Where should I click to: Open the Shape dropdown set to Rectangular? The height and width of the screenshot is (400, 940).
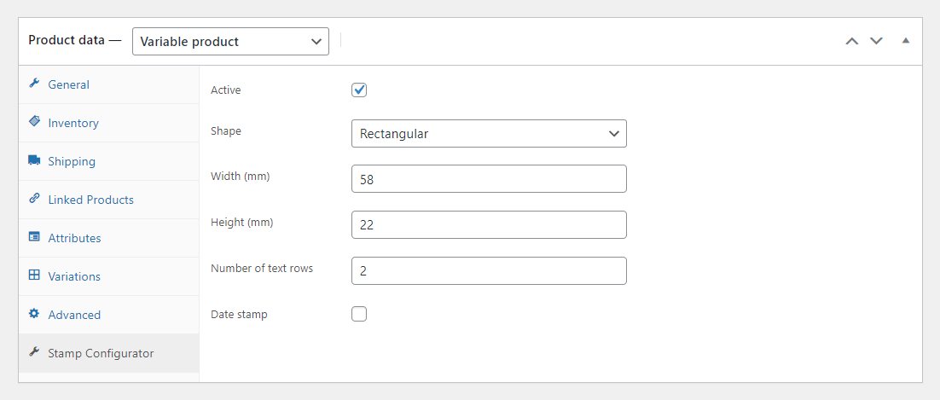pyautogui.click(x=489, y=134)
